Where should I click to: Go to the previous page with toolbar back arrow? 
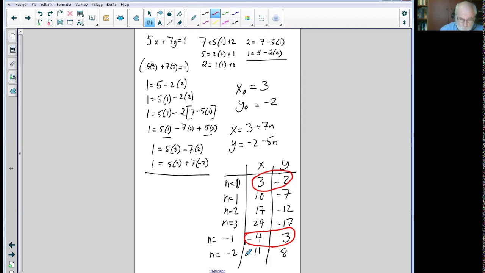click(14, 18)
